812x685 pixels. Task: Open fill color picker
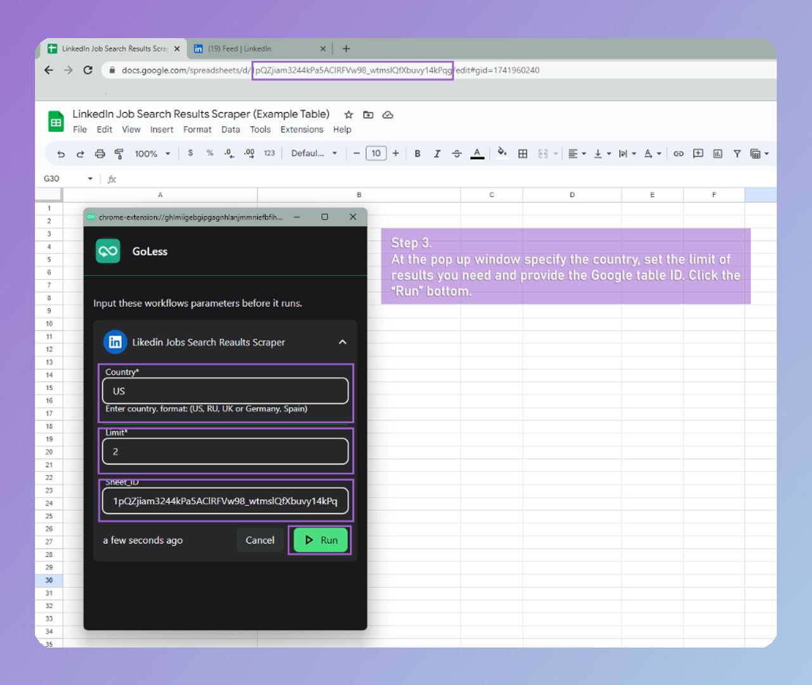502,152
